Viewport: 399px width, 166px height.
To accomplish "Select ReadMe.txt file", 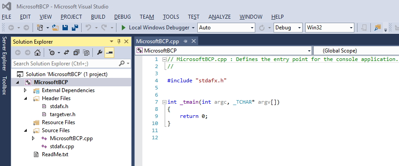I will coord(55,154).
